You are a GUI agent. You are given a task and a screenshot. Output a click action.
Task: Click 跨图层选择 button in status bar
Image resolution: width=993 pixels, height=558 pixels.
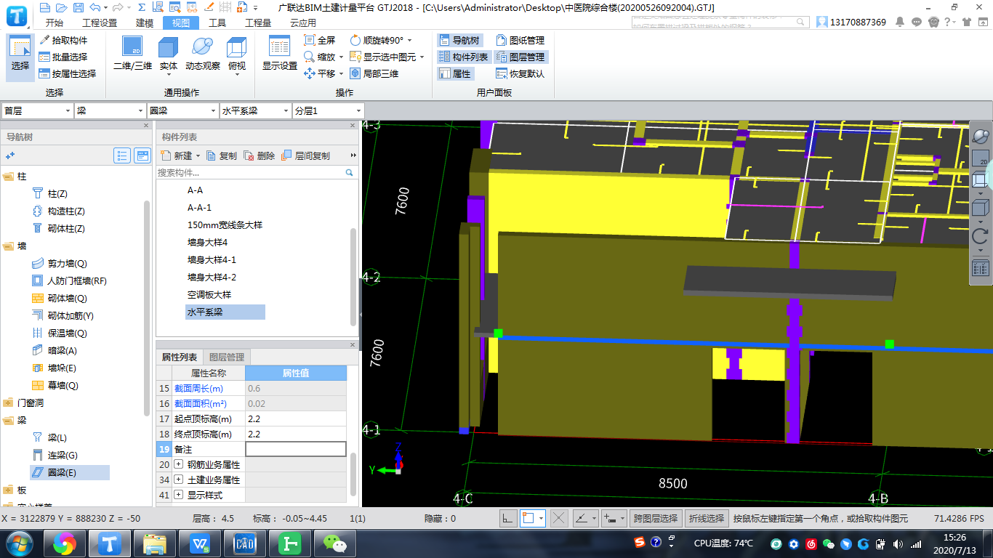656,519
